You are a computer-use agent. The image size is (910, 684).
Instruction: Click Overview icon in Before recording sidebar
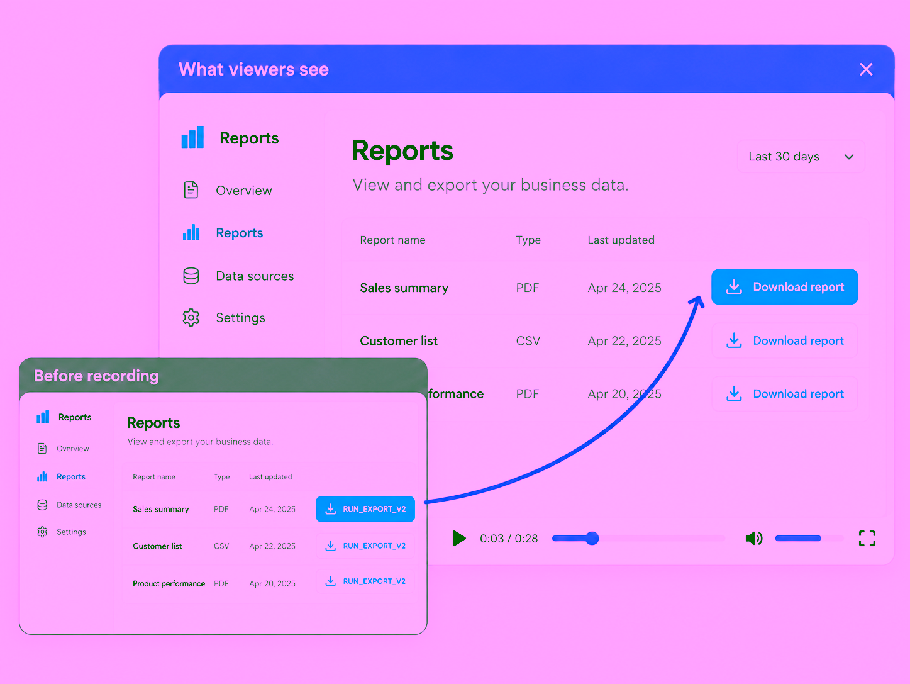42,448
